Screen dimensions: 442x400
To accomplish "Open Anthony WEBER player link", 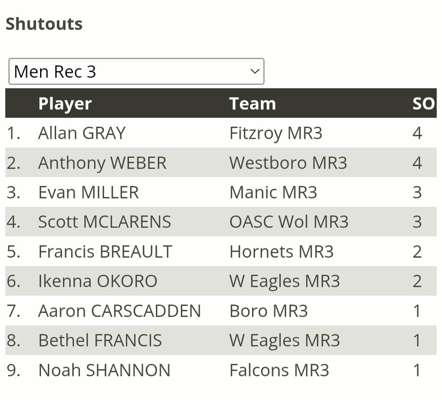I will click(102, 163).
